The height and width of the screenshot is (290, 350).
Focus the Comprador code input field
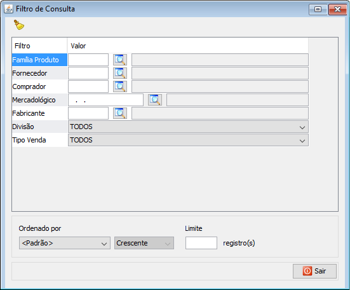click(88, 86)
